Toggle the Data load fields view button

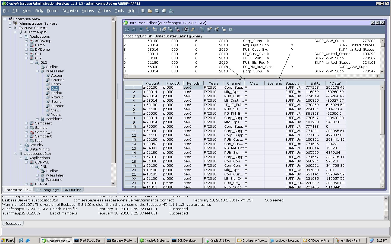[x=187, y=30]
